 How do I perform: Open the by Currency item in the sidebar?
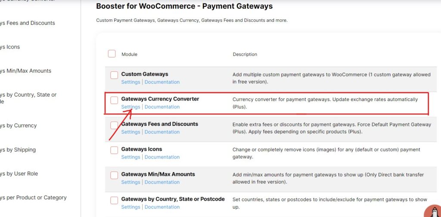[x=18, y=125]
